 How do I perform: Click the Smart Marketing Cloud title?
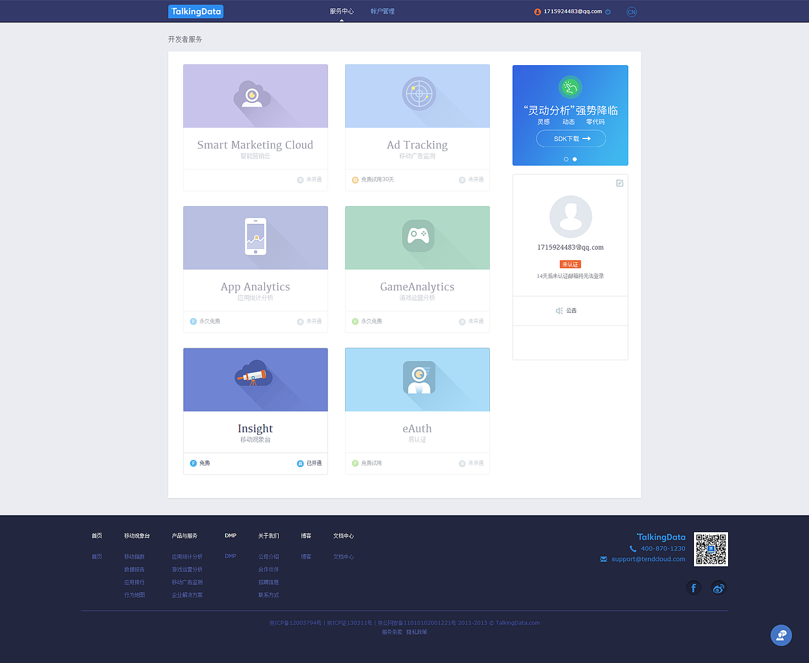255,145
